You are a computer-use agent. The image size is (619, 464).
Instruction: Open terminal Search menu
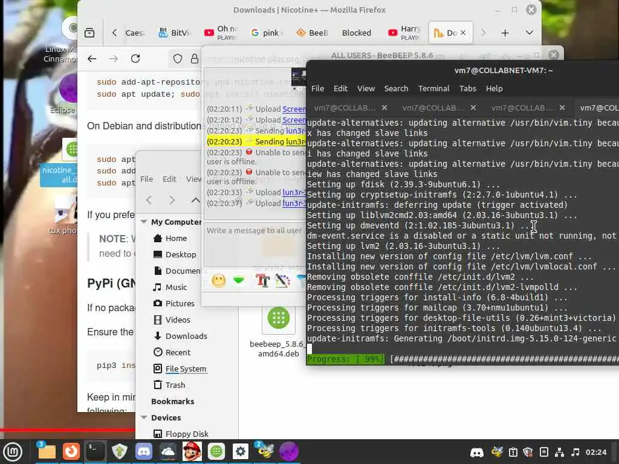click(x=396, y=88)
